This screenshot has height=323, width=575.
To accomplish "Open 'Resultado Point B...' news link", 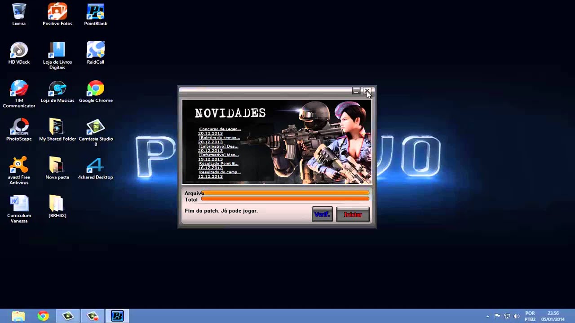I will coord(219,163).
